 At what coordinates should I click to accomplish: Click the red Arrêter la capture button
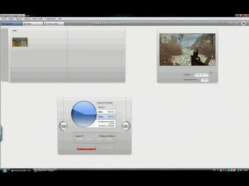pyautogui.click(x=87, y=149)
